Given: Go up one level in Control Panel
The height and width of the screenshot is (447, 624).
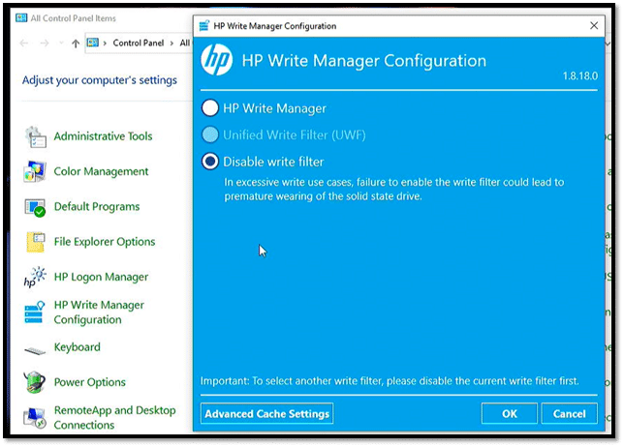Looking at the screenshot, I should pyautogui.click(x=76, y=43).
